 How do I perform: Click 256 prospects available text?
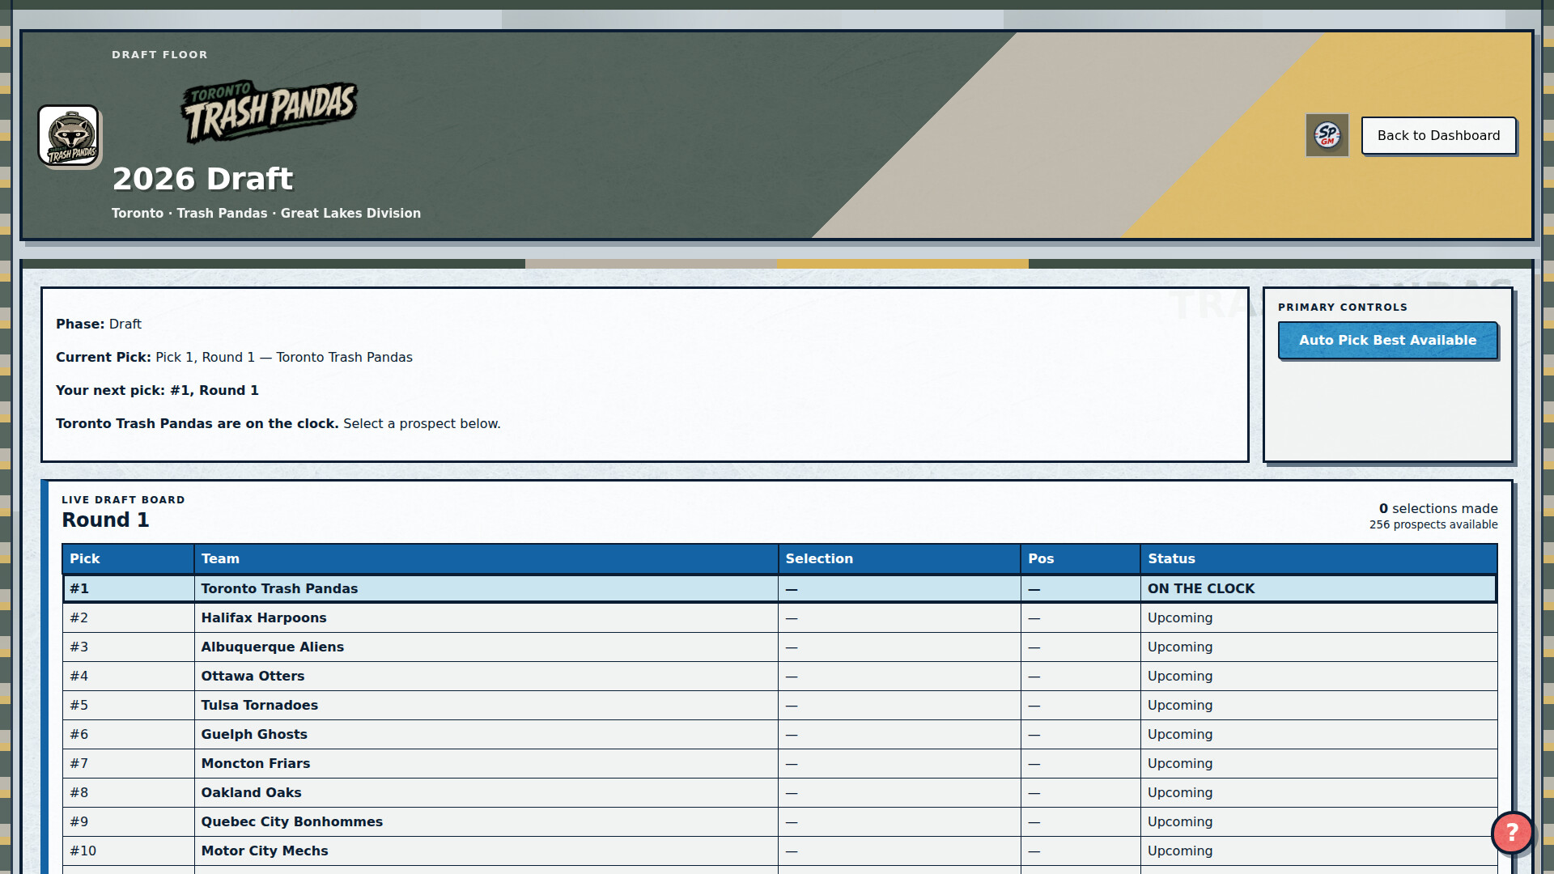(1433, 524)
